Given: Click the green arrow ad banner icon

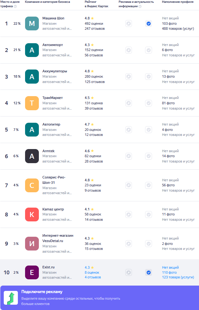Looking at the screenshot, I should (11, 298).
